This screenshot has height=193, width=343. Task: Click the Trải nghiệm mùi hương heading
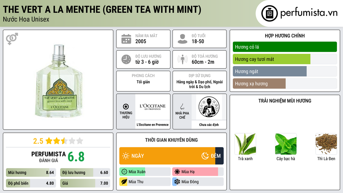click(x=285, y=101)
